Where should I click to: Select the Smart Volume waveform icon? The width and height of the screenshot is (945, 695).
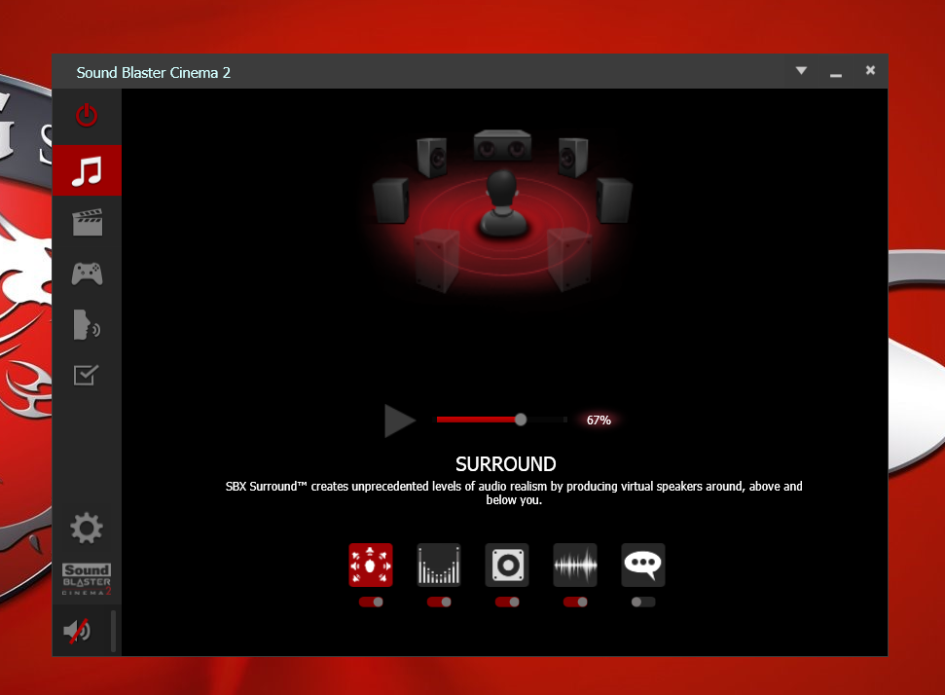click(x=575, y=565)
